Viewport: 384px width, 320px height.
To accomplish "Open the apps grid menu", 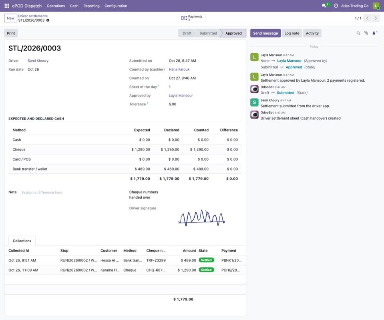I will click(x=7, y=6).
